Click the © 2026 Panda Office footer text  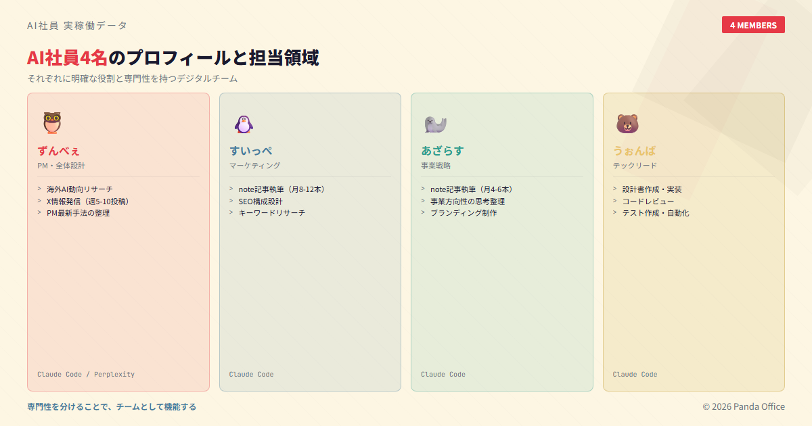tap(743, 406)
